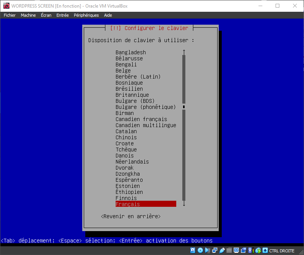Click the display monitor status icon
Viewport: 304px width, 255px height.
click(x=236, y=250)
